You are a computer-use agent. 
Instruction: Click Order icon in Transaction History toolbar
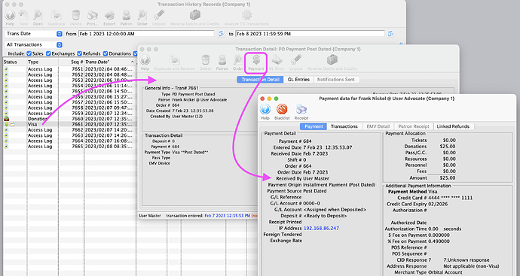[x=142, y=15]
